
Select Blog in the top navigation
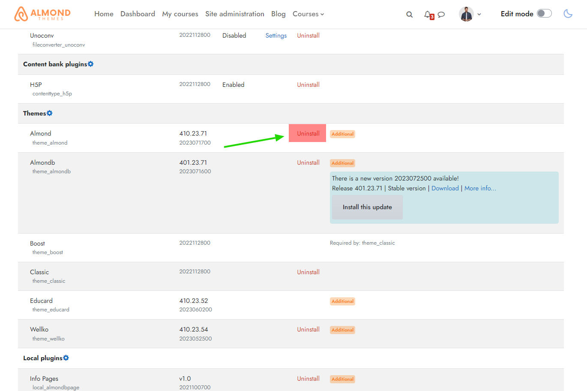coord(278,14)
